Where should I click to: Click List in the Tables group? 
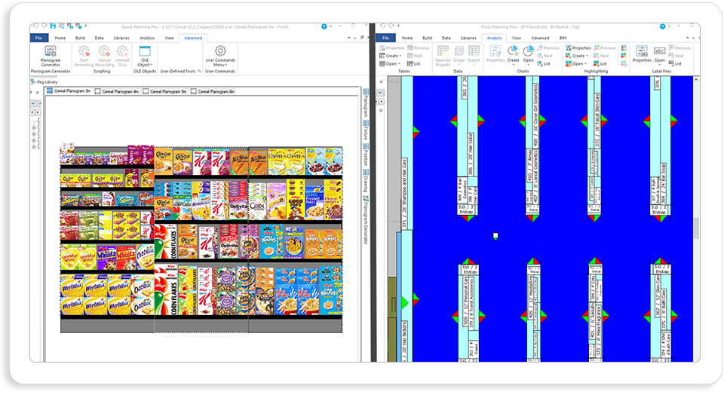pyautogui.click(x=414, y=63)
